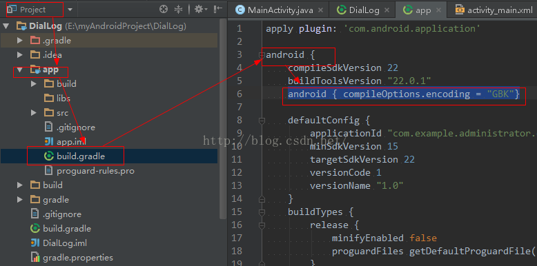
Task: Click the scroll-from-source target icon
Action: click(164, 9)
